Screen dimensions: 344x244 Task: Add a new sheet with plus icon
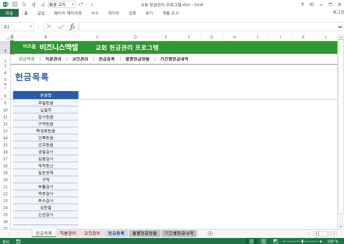(x=210, y=234)
